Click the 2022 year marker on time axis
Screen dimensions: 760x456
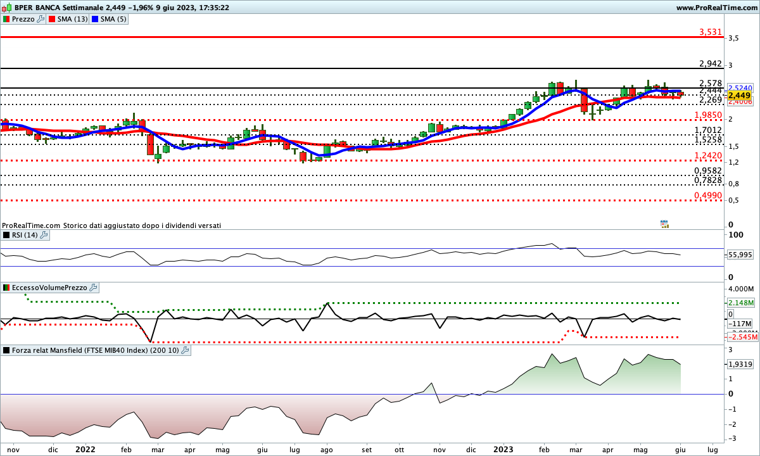click(85, 448)
